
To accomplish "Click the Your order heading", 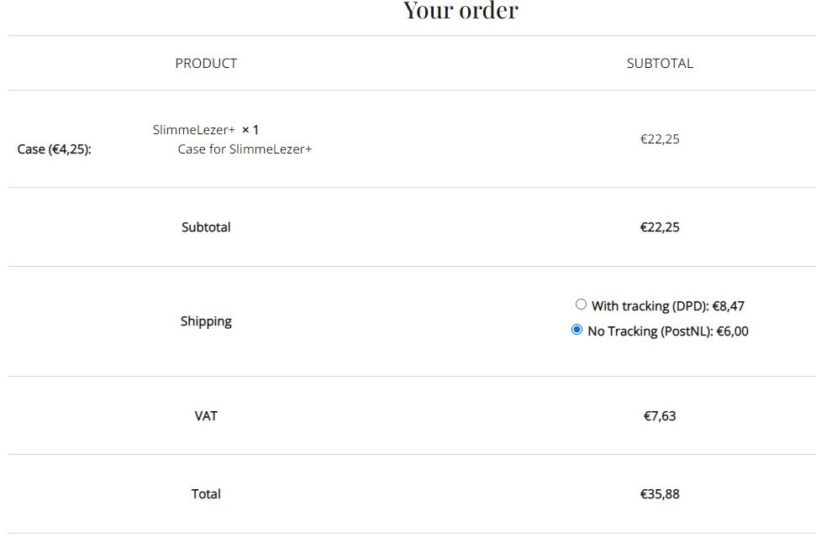I will [461, 10].
